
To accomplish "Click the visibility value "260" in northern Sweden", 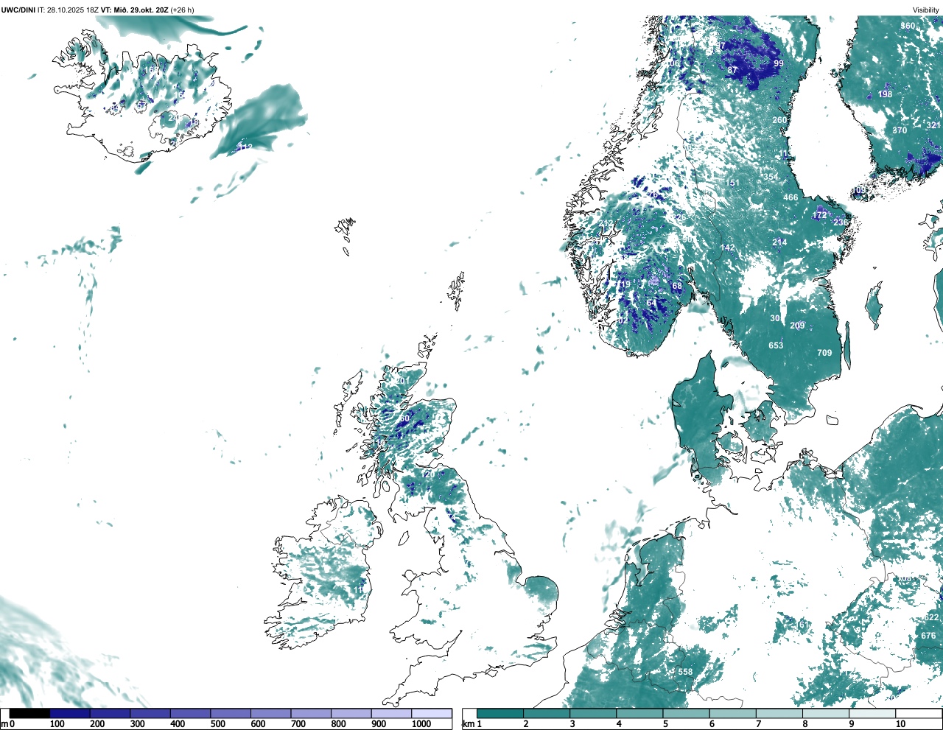I will click(779, 120).
